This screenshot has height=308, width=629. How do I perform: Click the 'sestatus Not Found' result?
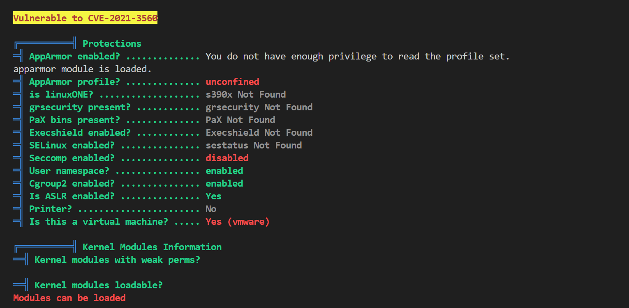click(254, 145)
